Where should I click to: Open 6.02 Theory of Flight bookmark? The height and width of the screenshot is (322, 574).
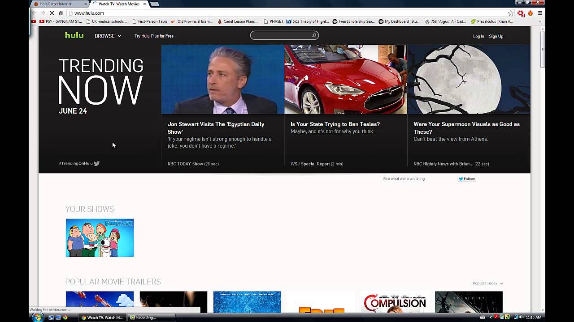tap(308, 21)
